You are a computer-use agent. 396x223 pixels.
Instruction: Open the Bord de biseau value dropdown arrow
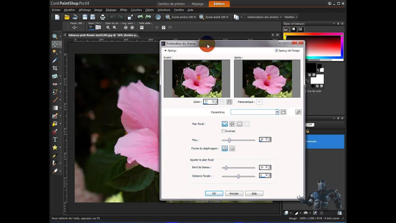pyautogui.click(x=269, y=167)
